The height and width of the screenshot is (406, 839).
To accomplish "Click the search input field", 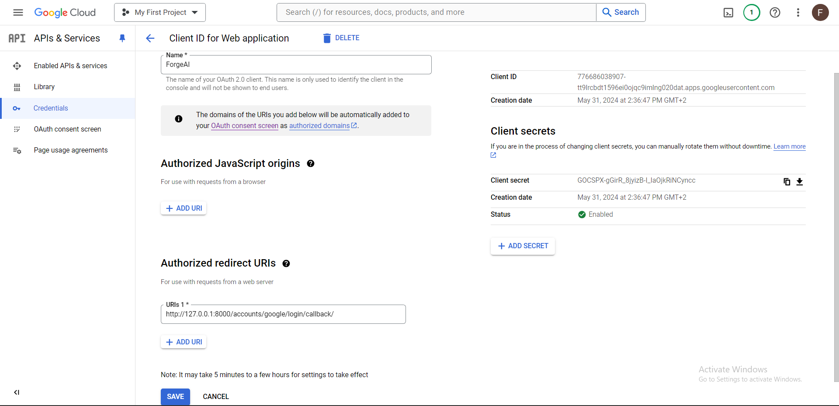I will (436, 12).
